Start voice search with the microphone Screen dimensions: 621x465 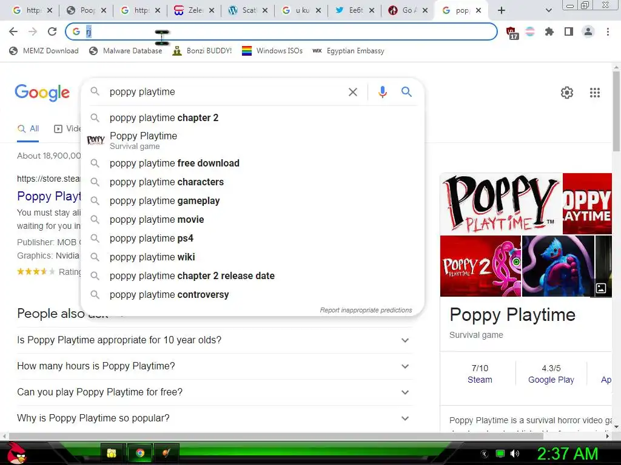point(382,92)
